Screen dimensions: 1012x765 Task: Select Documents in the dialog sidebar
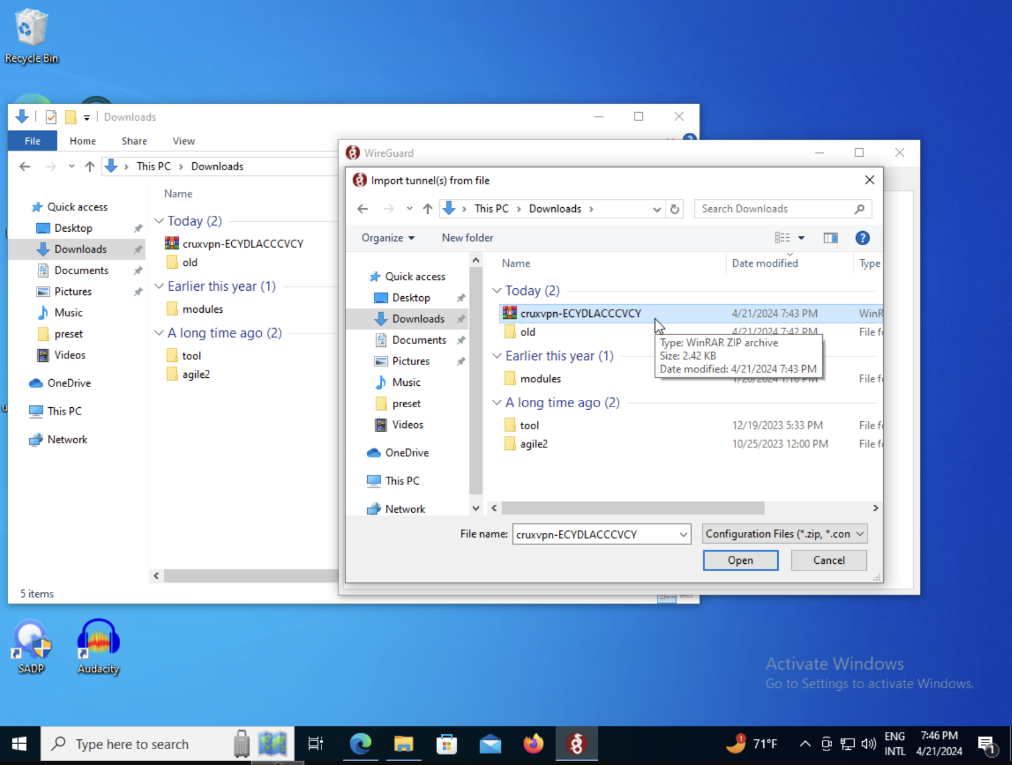(x=418, y=340)
